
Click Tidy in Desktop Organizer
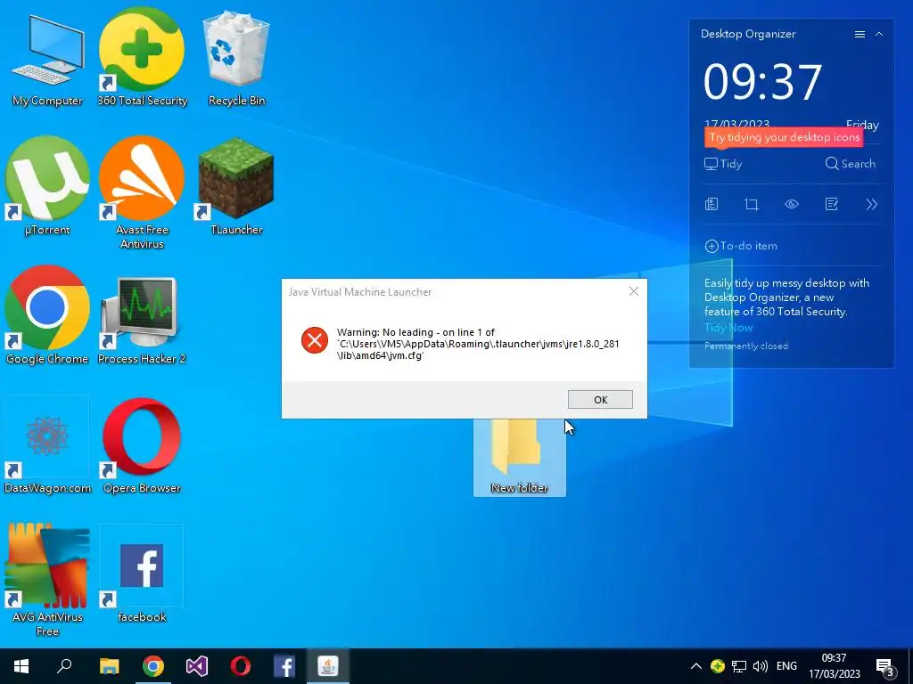[723, 164]
